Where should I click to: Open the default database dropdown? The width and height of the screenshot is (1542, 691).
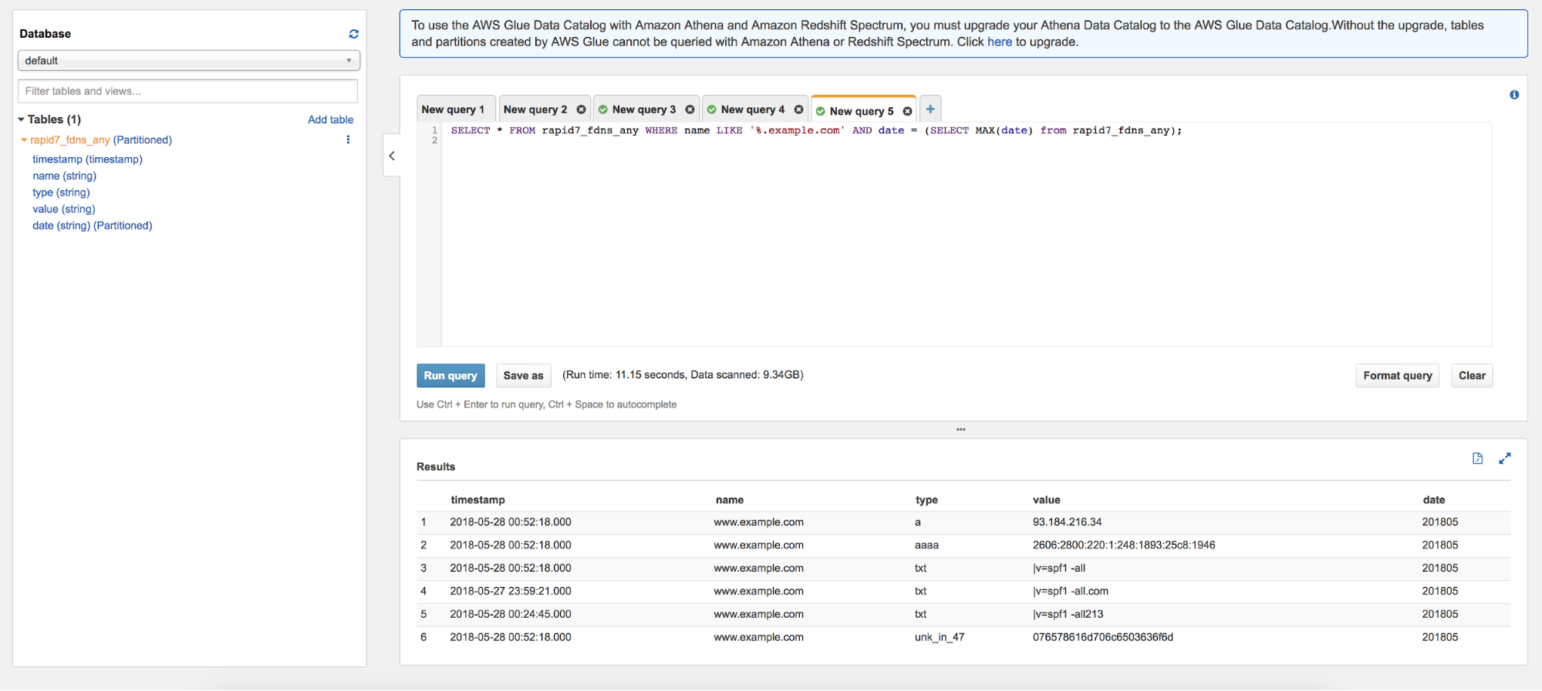tap(188, 61)
